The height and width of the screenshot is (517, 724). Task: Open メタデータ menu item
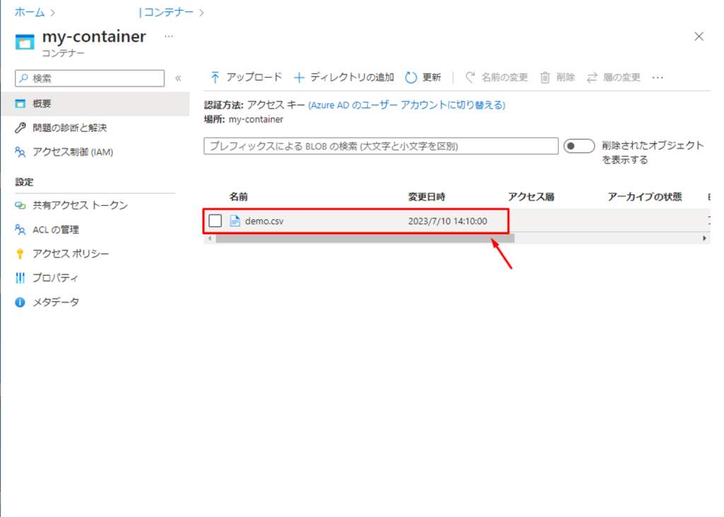pos(95,302)
